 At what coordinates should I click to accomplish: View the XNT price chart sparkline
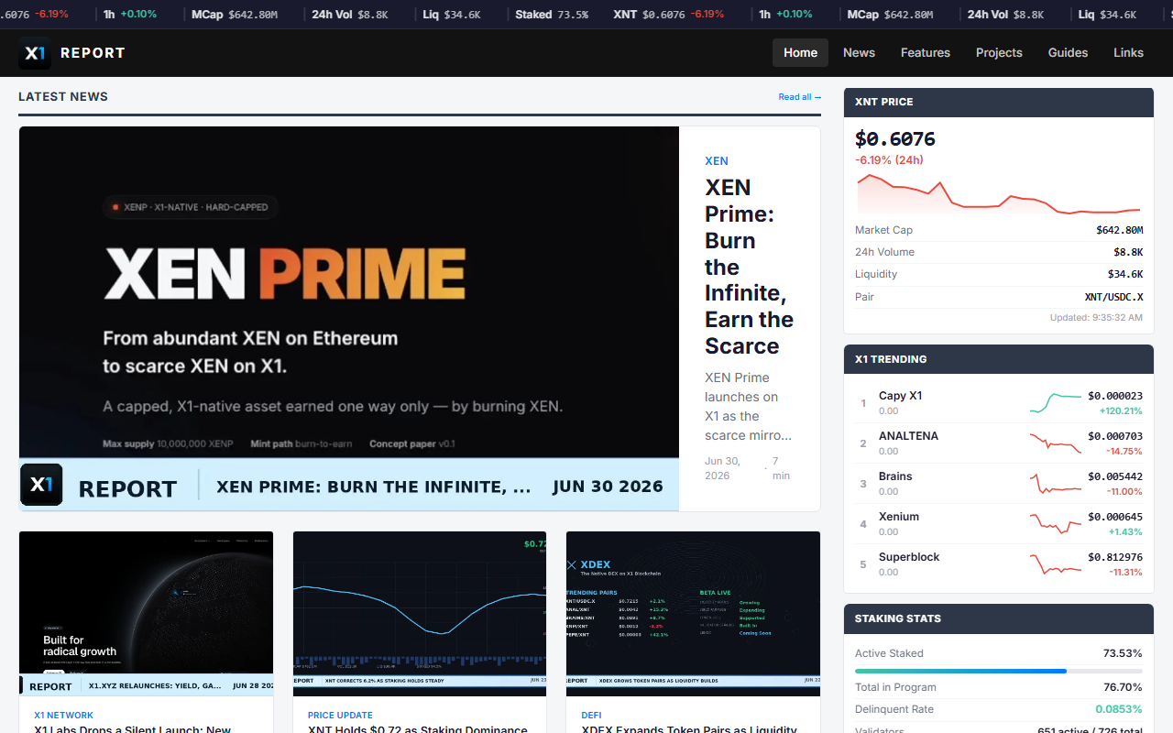click(x=999, y=193)
